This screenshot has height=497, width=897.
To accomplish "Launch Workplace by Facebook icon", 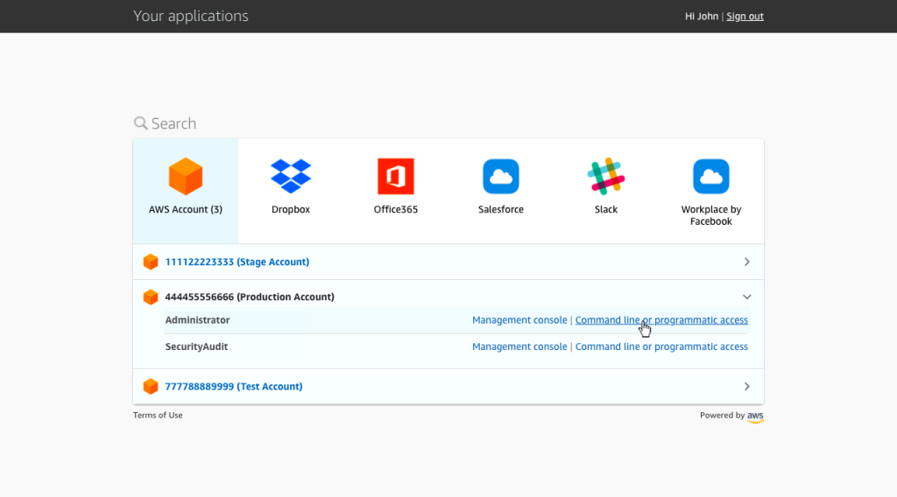I will [711, 176].
